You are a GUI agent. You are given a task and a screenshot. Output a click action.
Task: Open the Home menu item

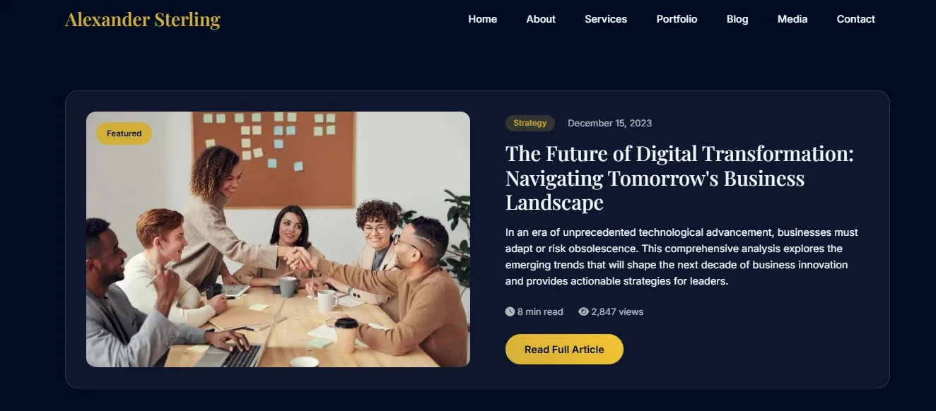point(482,19)
